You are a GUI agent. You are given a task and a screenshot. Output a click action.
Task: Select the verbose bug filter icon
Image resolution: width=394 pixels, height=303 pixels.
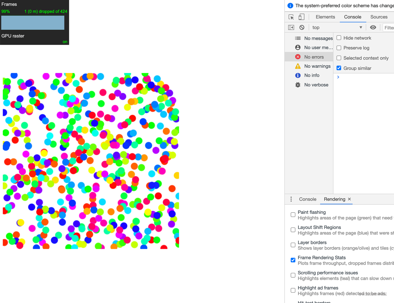point(297,85)
